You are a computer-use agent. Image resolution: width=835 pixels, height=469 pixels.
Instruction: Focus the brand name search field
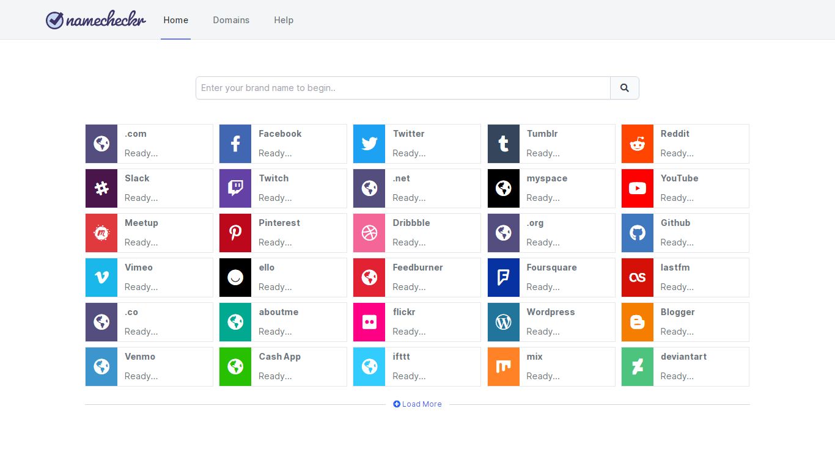pos(403,88)
